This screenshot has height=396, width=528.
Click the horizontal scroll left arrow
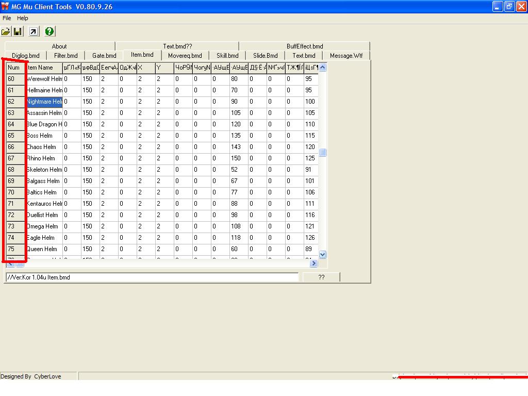(x=10, y=263)
